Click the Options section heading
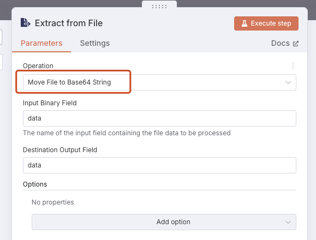The height and width of the screenshot is (240, 316). (x=35, y=184)
